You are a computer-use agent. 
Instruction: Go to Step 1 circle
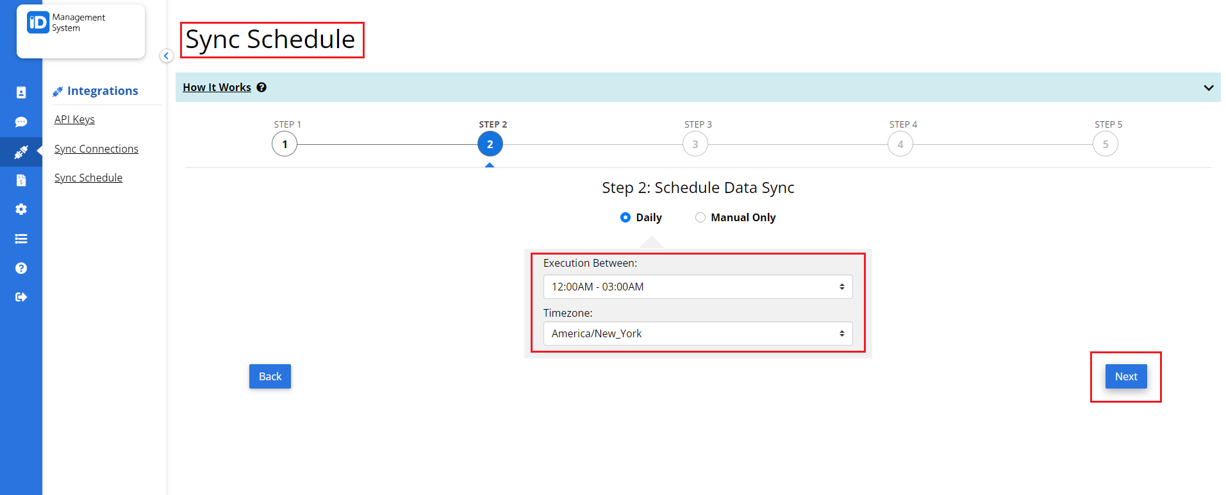pos(285,144)
